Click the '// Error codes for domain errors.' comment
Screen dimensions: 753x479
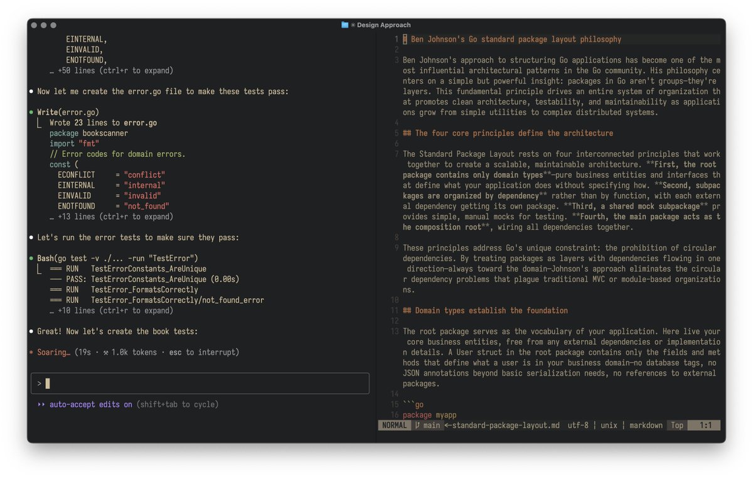[117, 154]
